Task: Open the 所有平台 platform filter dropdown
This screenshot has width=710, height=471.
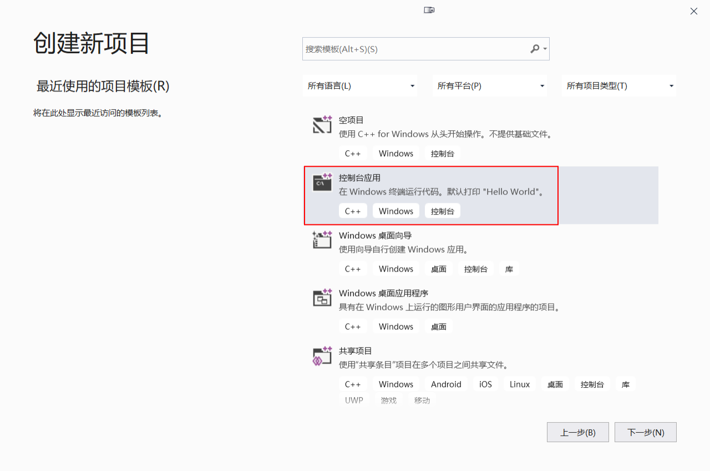Action: point(490,86)
